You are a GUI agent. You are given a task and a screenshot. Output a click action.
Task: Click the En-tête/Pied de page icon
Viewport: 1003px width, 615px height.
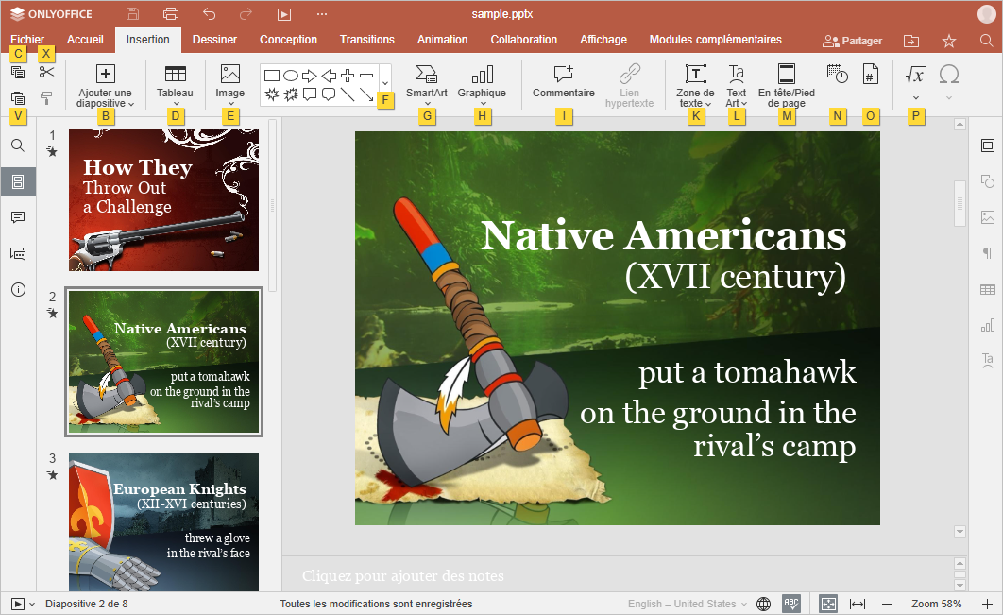click(x=786, y=75)
